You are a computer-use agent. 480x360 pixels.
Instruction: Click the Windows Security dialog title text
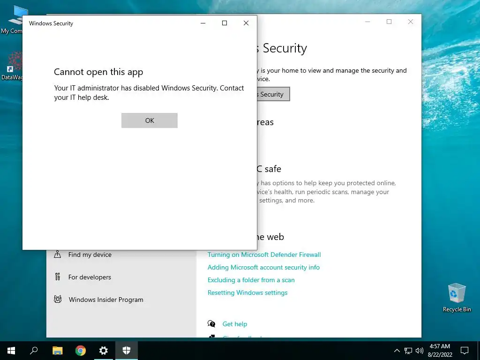point(51,23)
